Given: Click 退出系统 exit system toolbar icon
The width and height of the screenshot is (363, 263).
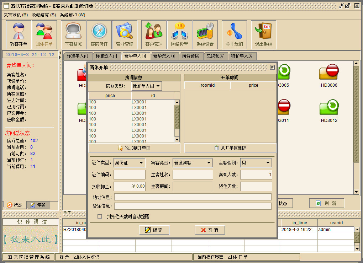Looking at the screenshot, I should click(263, 35).
